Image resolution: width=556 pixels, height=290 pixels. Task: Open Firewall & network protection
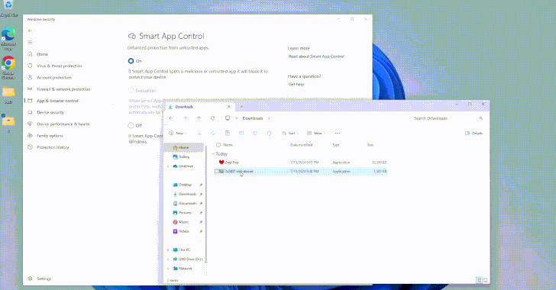pyautogui.click(x=63, y=89)
